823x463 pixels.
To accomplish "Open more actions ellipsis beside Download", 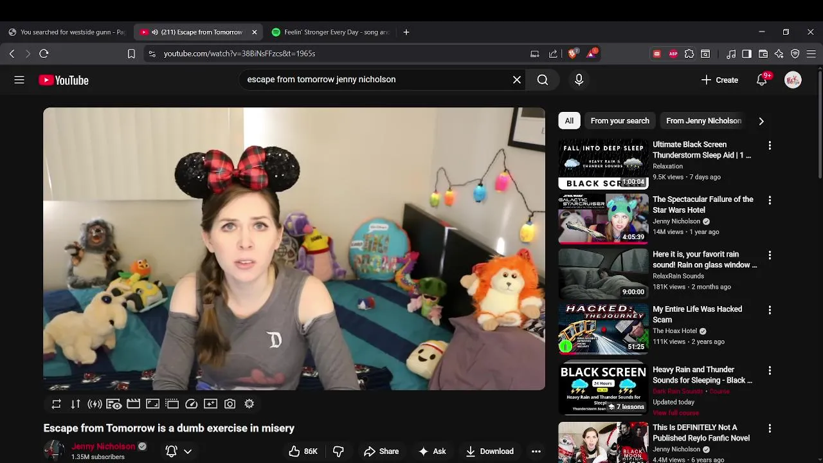I will [536, 451].
